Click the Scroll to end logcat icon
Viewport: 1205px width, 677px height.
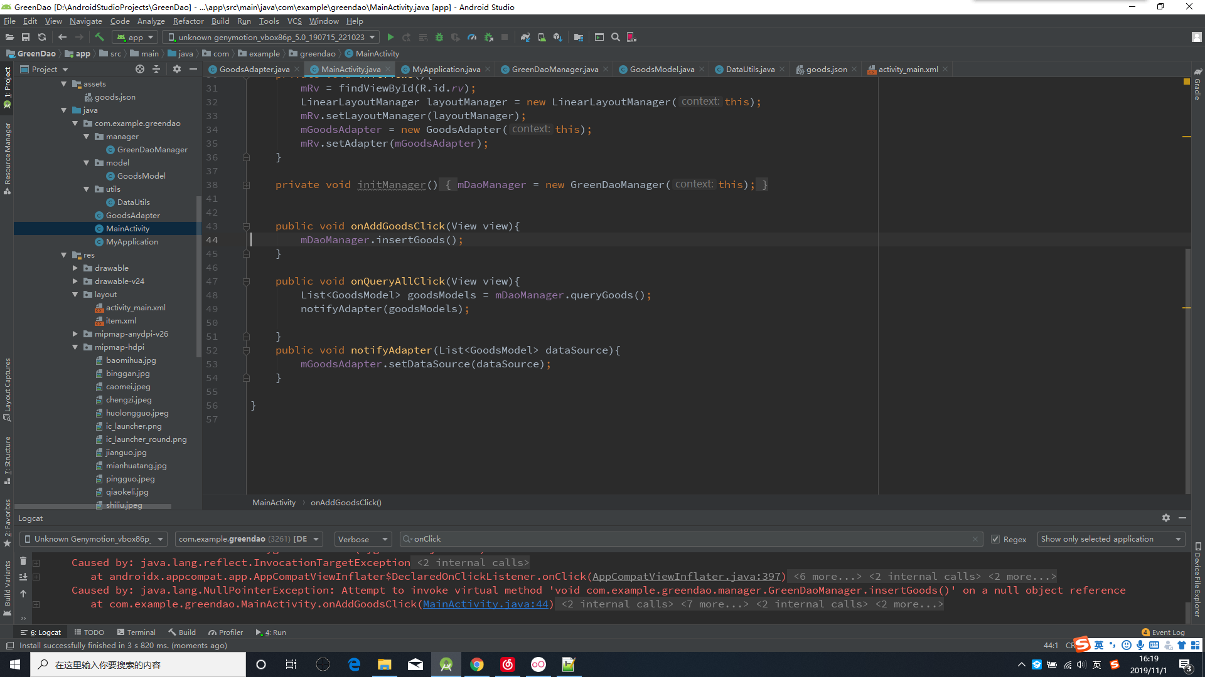coord(23,577)
